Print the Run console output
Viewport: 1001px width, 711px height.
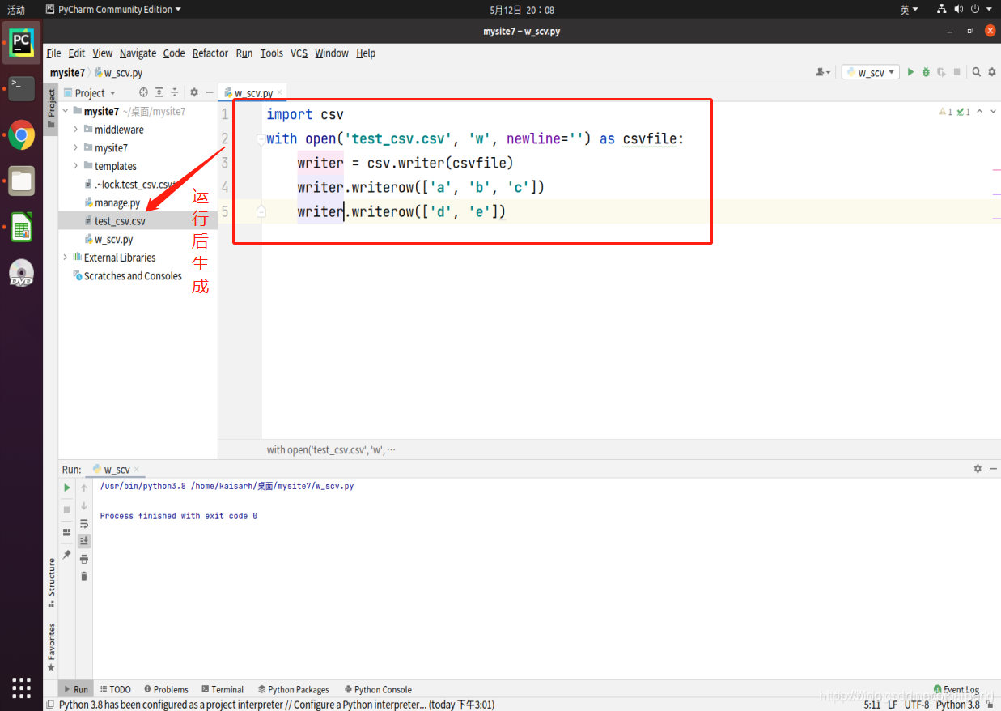(x=84, y=559)
